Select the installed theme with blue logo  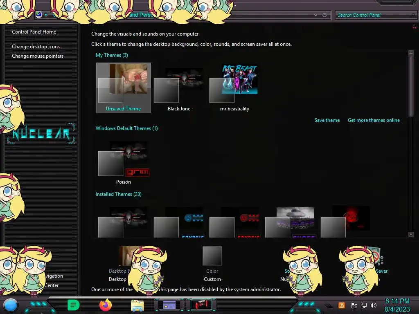click(179, 222)
